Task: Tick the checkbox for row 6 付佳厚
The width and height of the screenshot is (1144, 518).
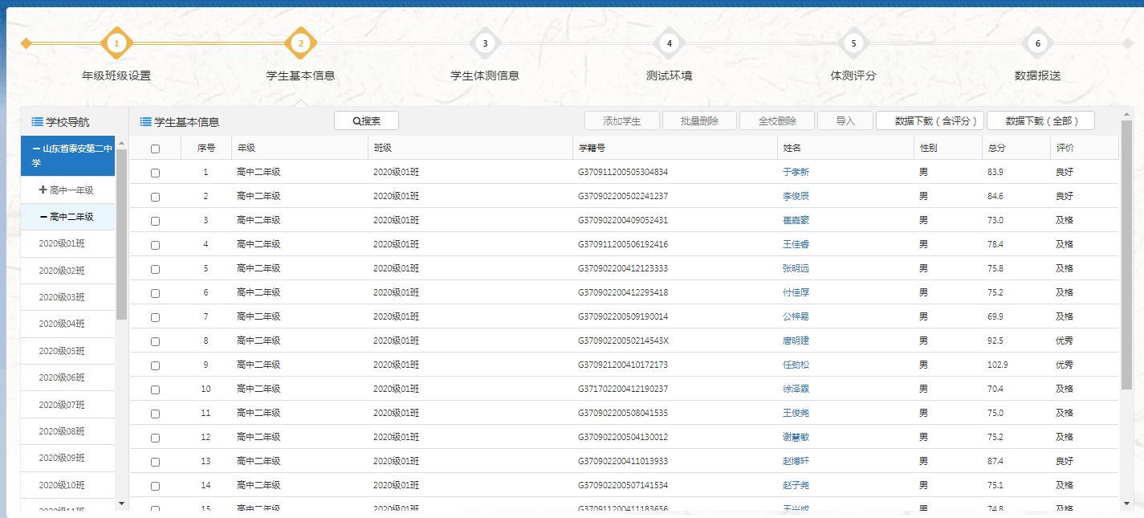Action: (156, 293)
